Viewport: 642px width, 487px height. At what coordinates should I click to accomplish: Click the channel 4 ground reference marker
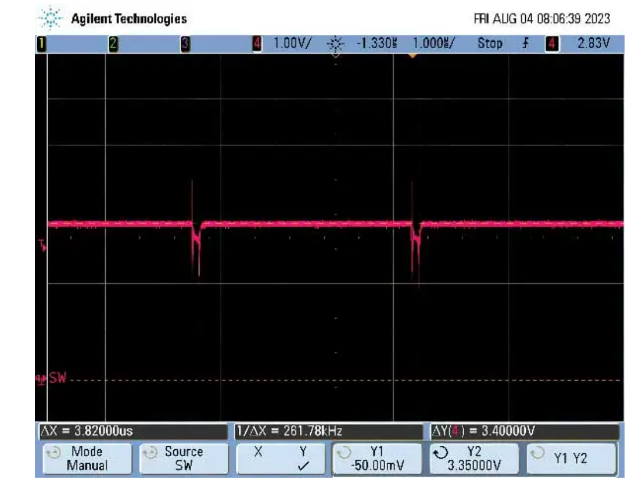[41, 379]
